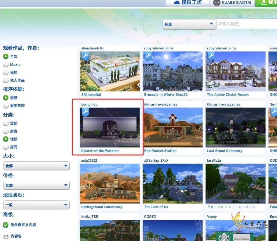Toggle the 包含自定义内容 checkbox

[x=6, y=225]
